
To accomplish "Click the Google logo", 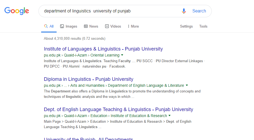I will click(x=17, y=11).
